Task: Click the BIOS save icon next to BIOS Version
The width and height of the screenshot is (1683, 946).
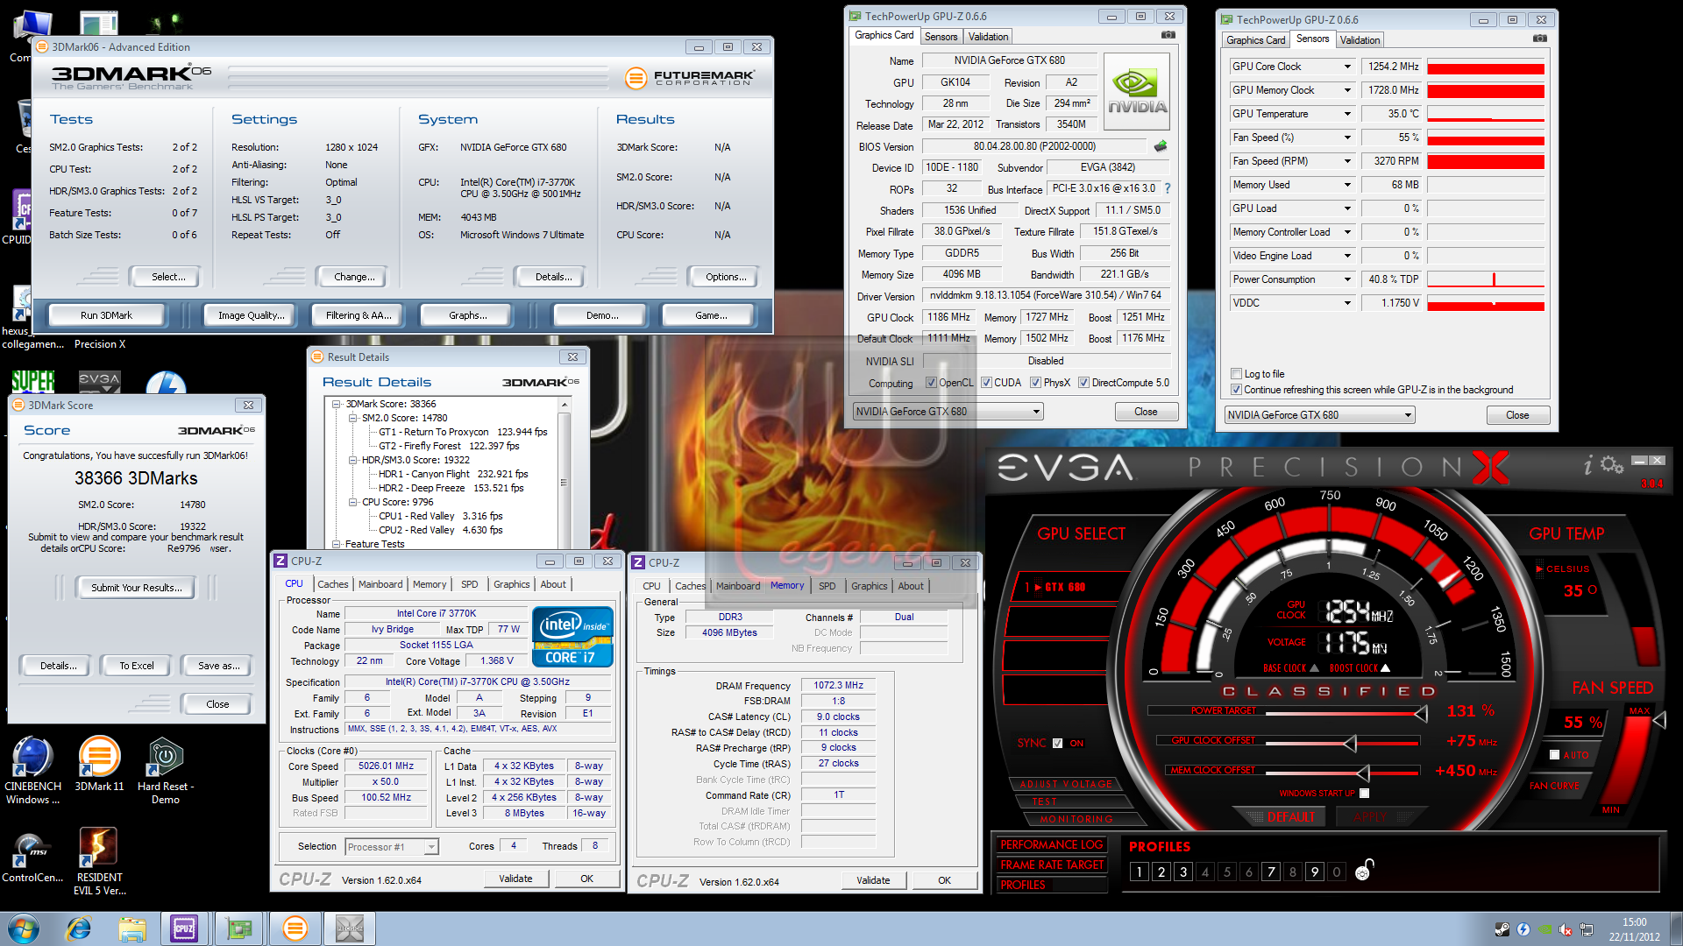Action: tap(1161, 146)
